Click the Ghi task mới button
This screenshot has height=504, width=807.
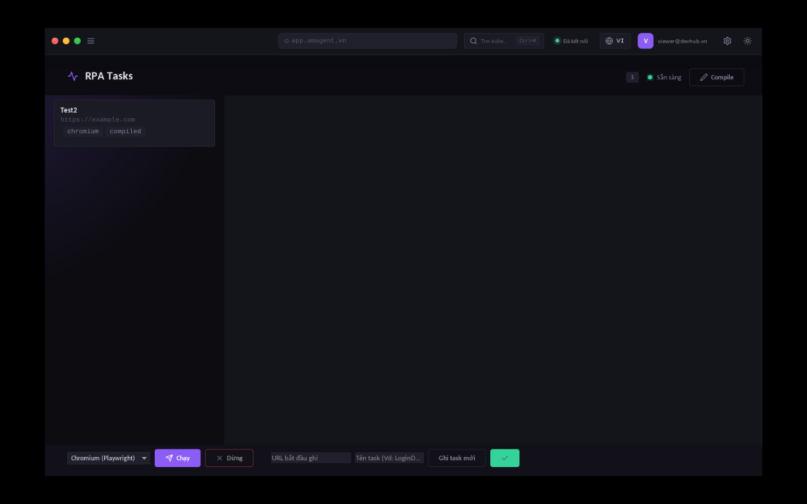457,458
